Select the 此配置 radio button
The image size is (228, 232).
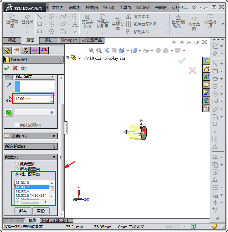(x=17, y=164)
